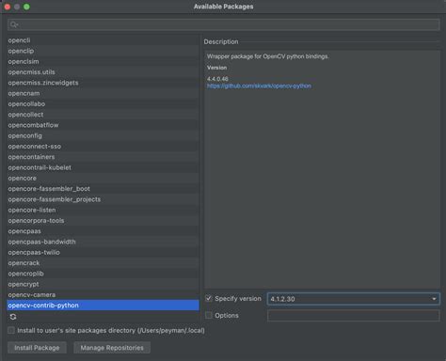Viewport: 446px width, 361px height.
Task: Choose opencore-fassembler_boot package
Action: coord(103,189)
